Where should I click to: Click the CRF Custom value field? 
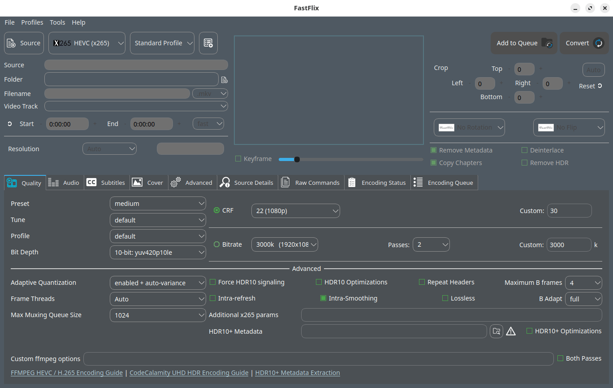[x=570, y=211]
